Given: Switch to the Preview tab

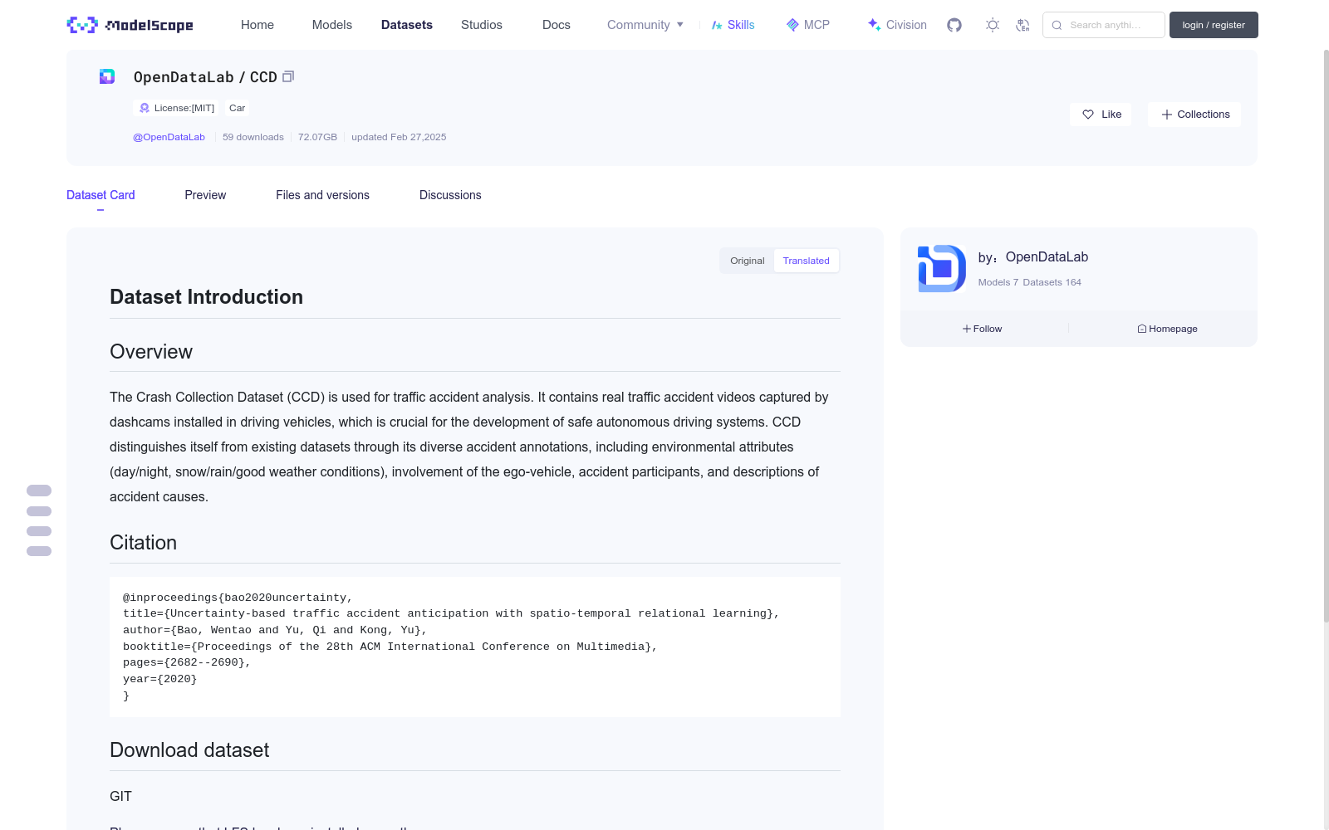Looking at the screenshot, I should click(x=205, y=195).
